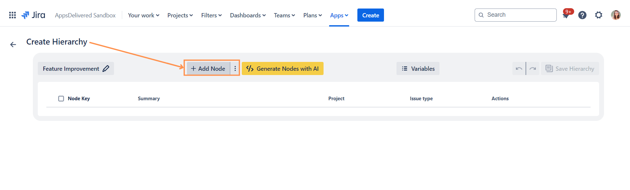The height and width of the screenshot is (190, 630).
Task: Click the Jira logo
Action: click(33, 15)
